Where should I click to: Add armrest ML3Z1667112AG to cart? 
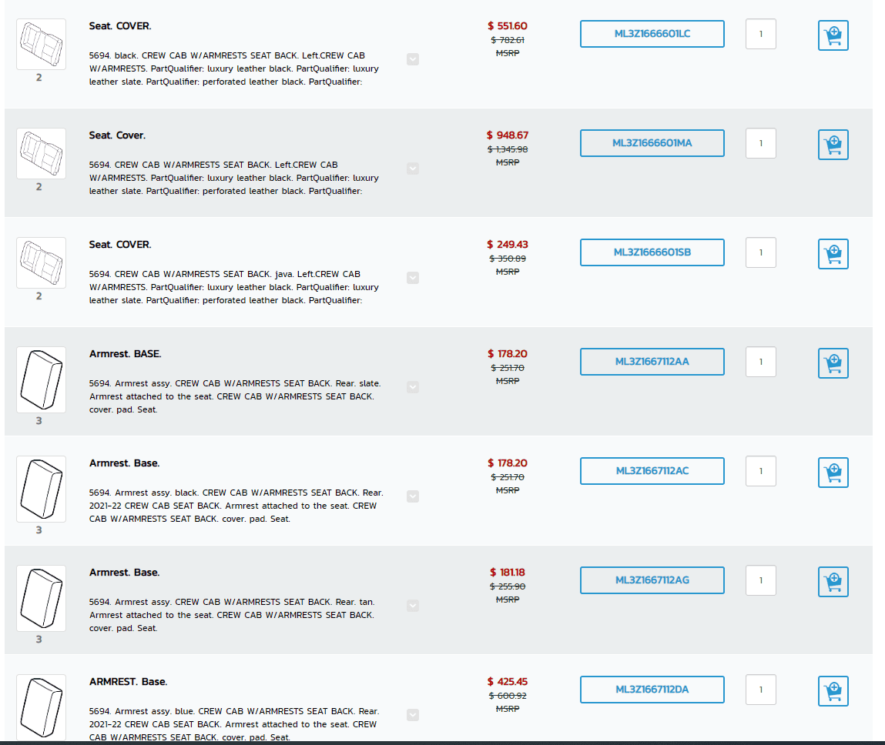coord(833,582)
